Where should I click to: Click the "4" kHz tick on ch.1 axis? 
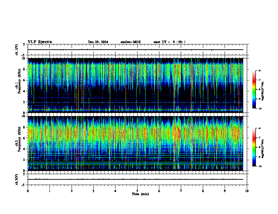(x=24, y=91)
